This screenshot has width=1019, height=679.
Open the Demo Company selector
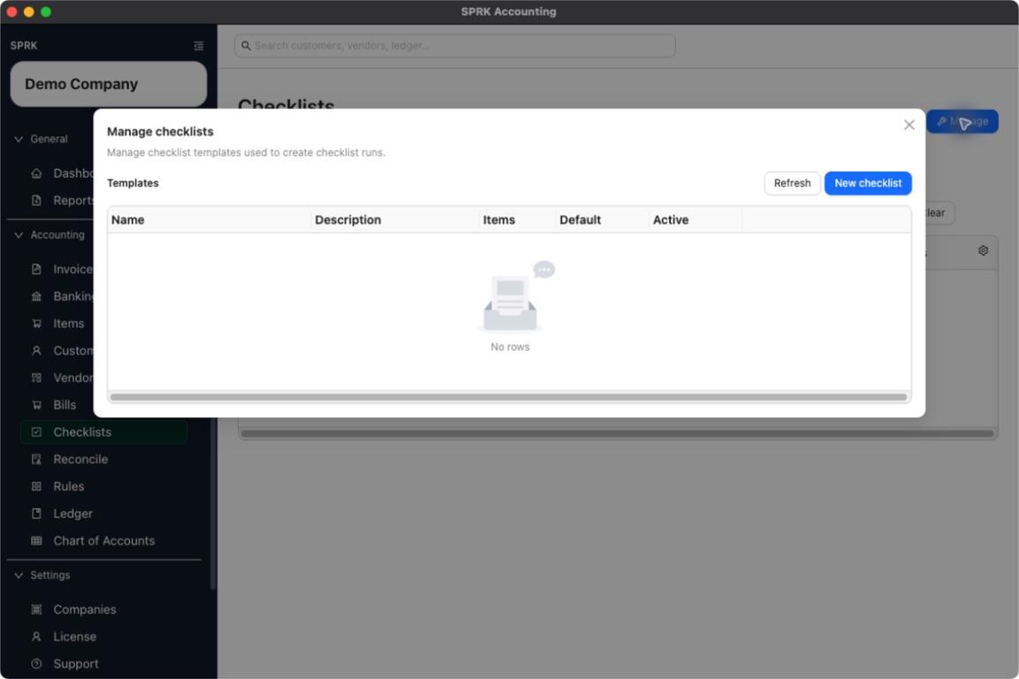click(109, 84)
